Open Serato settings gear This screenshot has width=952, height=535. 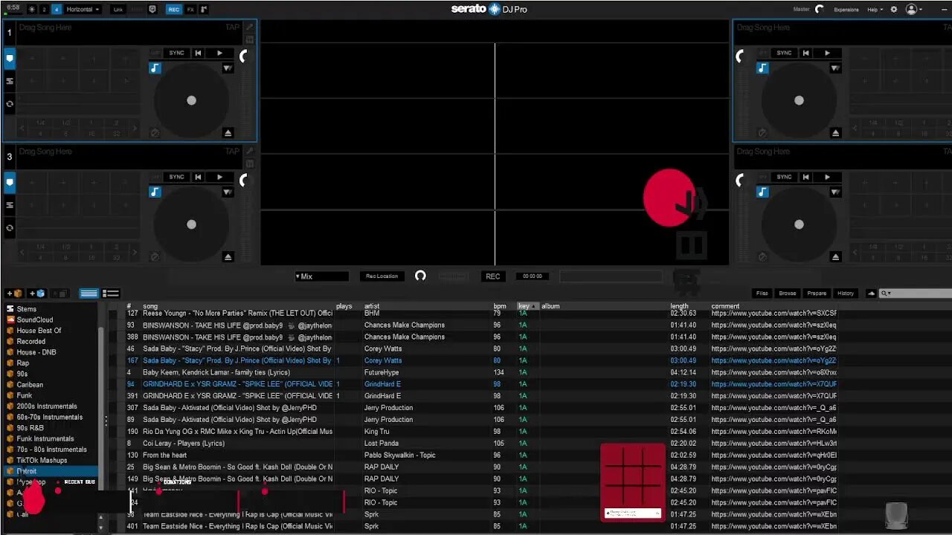[894, 10]
